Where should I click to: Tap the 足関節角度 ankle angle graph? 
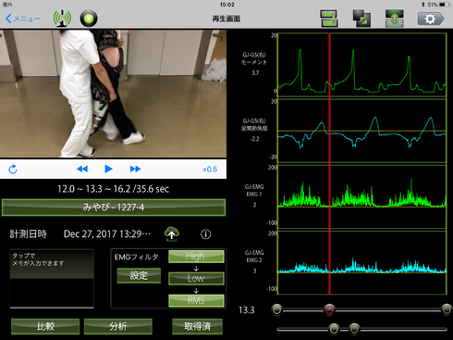coord(362,131)
